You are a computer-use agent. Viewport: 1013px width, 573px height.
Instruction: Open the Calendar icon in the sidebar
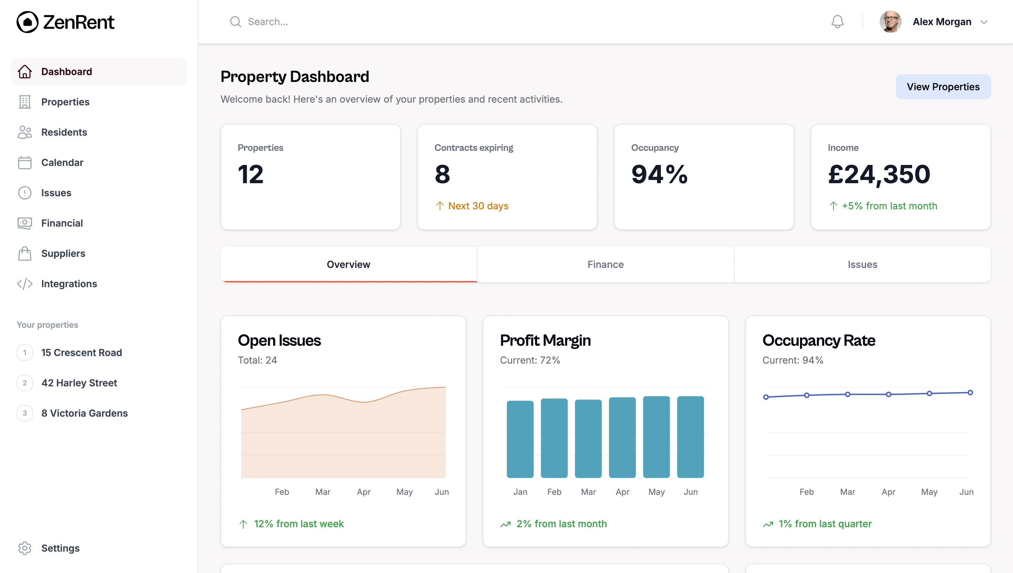coord(24,163)
